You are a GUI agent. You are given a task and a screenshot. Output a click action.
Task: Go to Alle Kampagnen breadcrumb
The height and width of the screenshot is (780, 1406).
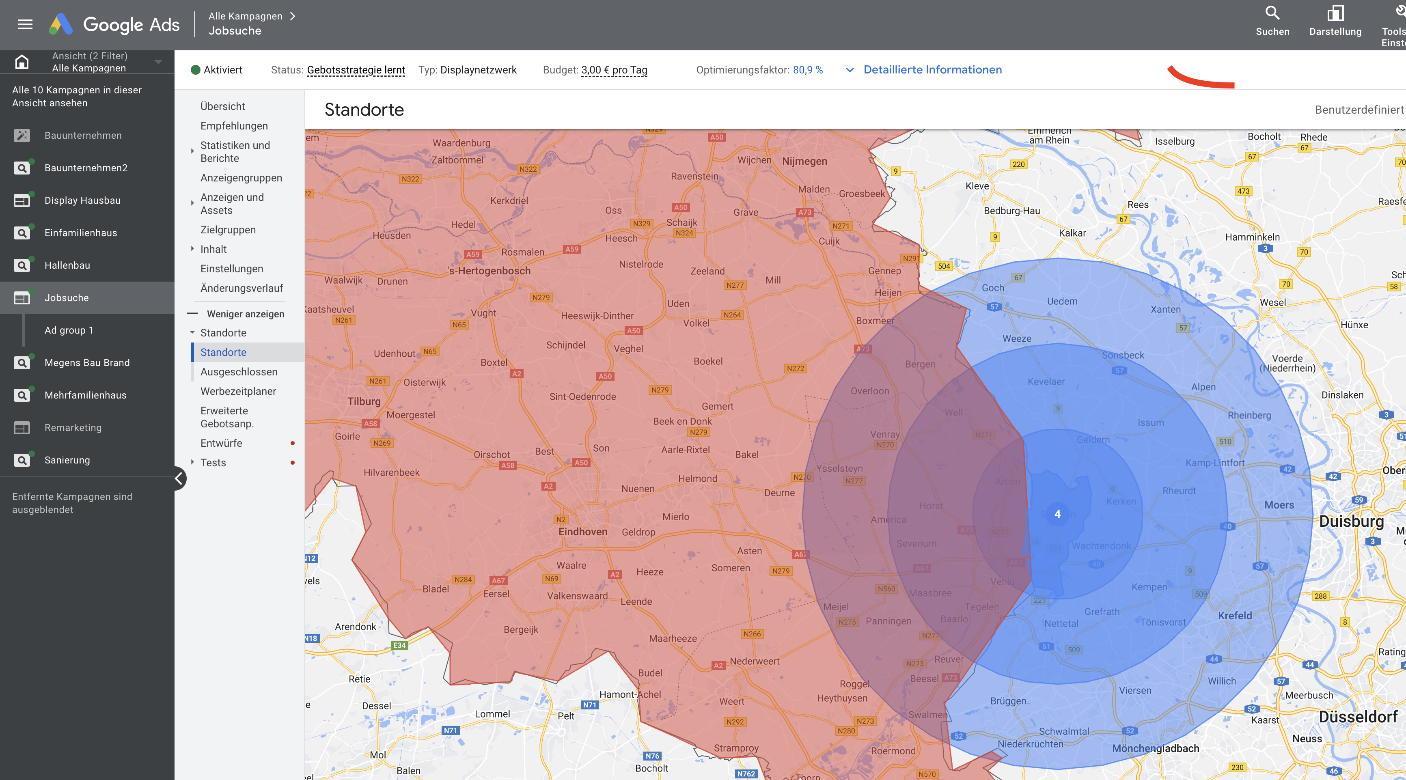coord(245,16)
